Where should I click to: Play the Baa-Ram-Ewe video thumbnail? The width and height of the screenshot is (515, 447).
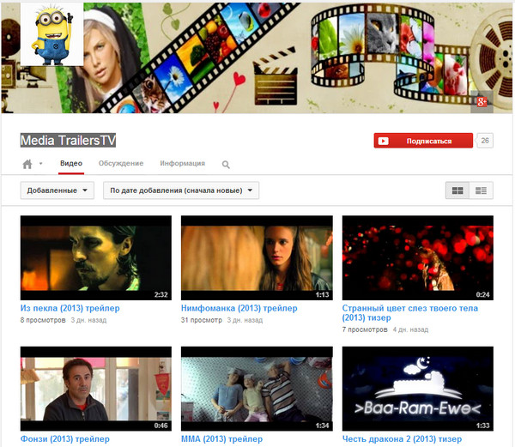point(417,389)
